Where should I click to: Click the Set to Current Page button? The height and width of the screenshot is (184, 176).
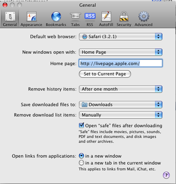(105, 74)
